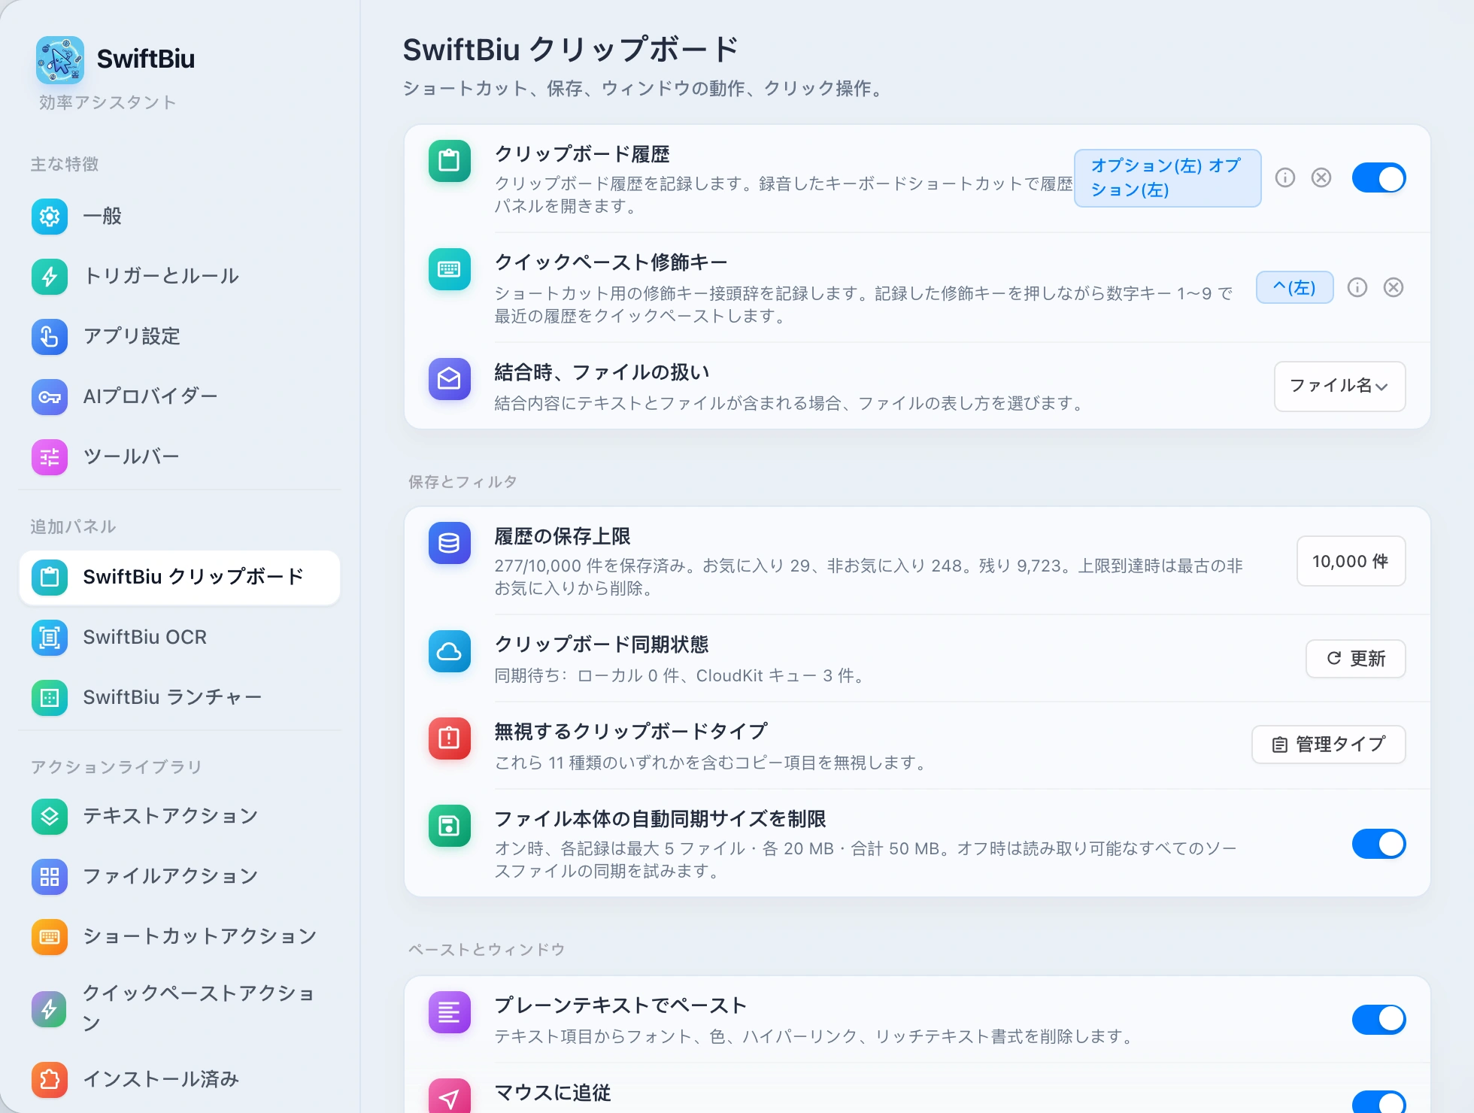Click the 同期待ち CloudKit キュー status text
This screenshot has height=1113, width=1474.
pos(678,676)
